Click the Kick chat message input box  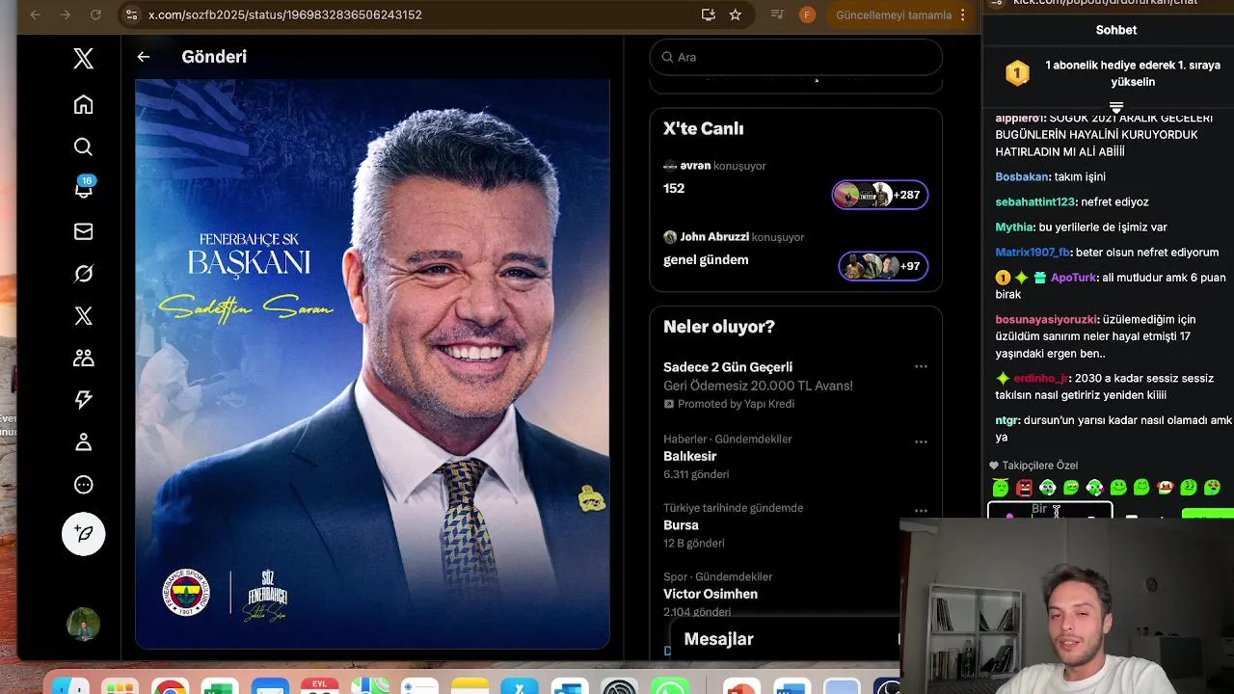[x=1050, y=510]
